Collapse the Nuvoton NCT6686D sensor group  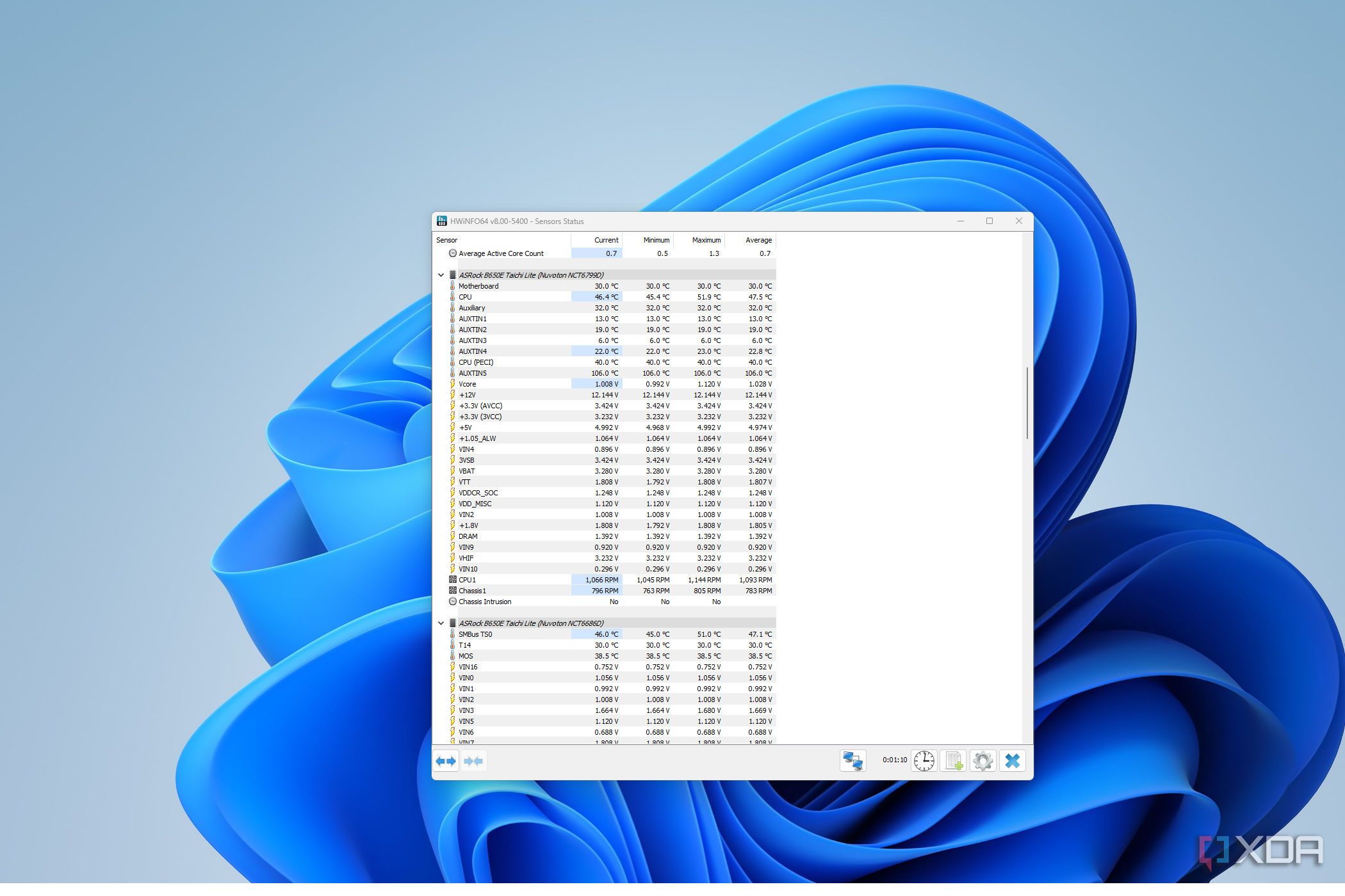[x=441, y=623]
